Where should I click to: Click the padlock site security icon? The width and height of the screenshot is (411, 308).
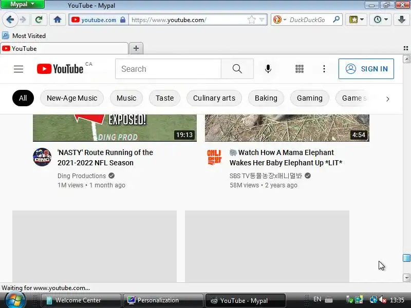(x=123, y=20)
